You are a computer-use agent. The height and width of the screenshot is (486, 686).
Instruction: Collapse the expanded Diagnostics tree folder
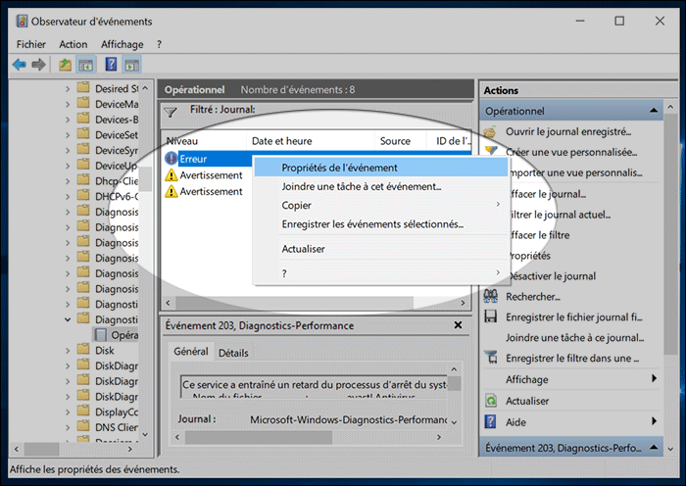tap(68, 319)
